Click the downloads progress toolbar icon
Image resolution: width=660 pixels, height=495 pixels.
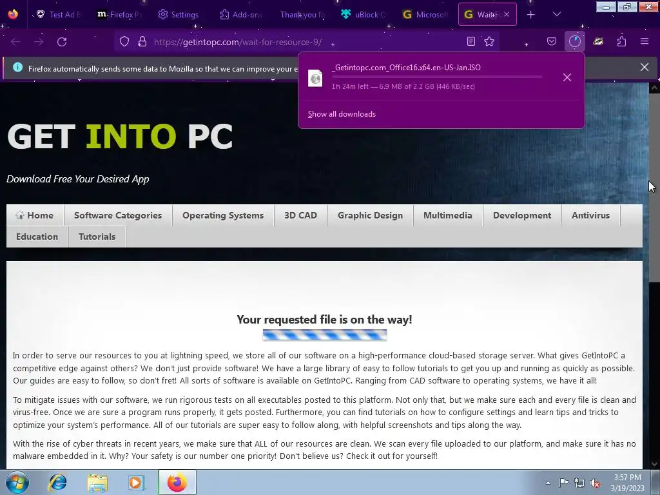pyautogui.click(x=574, y=41)
